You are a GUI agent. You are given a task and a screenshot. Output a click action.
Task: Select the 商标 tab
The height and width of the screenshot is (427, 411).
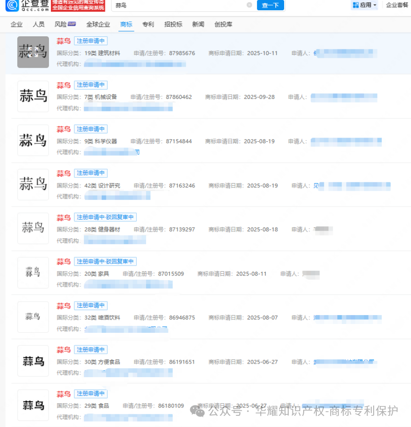coord(126,24)
